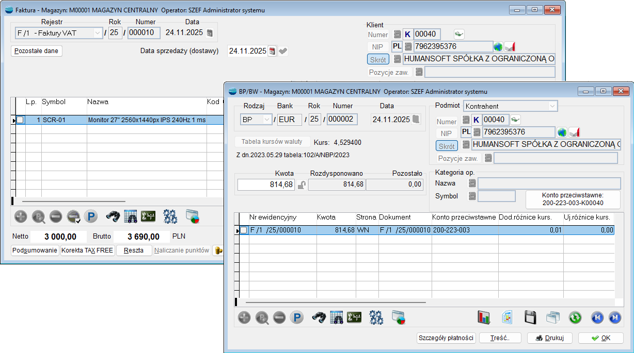Go to the next record arrow icon
Screen dimensions: 634x353
(614, 317)
